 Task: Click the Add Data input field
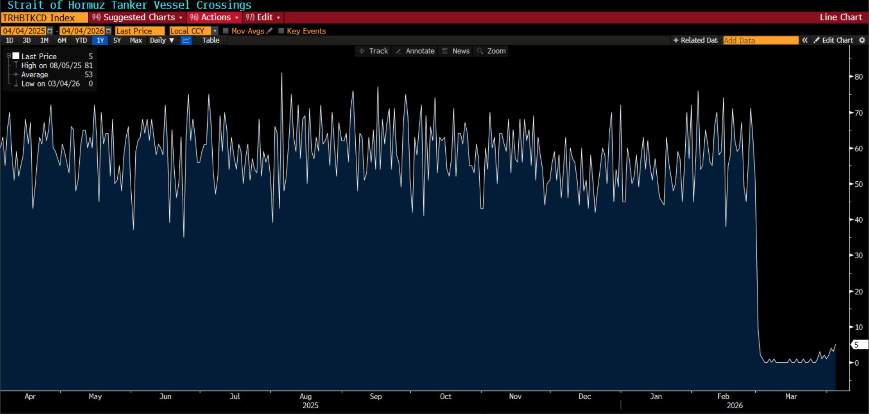(x=760, y=40)
